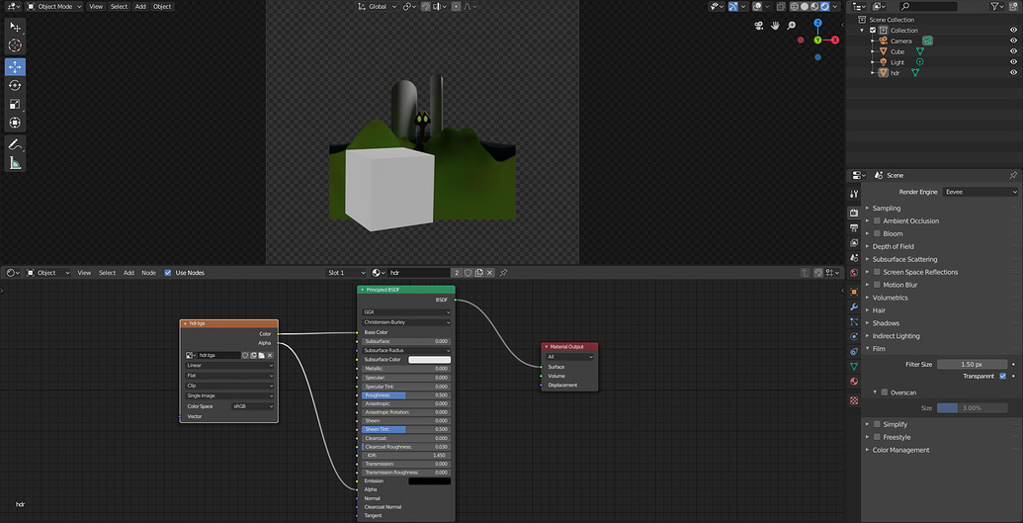Click the zoom magnifier icon in viewport
This screenshot has width=1023, height=523.
click(792, 26)
